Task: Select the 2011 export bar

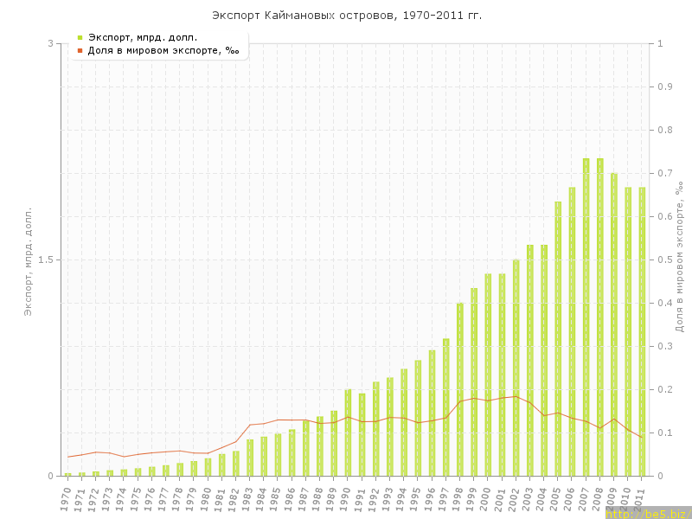Action: (x=642, y=331)
